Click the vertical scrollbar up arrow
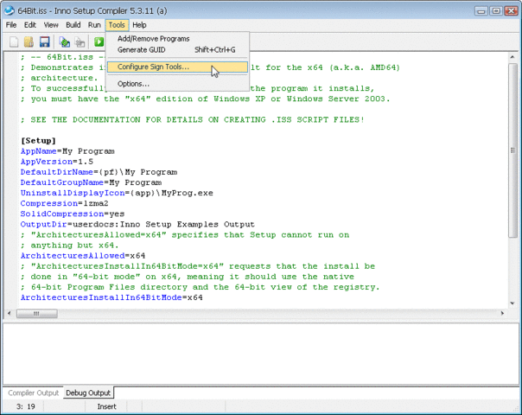The width and height of the screenshot is (522, 415). (512, 57)
